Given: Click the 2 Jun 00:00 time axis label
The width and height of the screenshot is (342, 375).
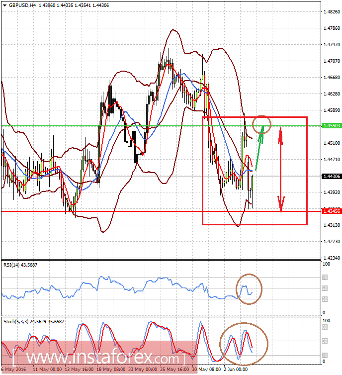Looking at the screenshot, I should (236, 369).
